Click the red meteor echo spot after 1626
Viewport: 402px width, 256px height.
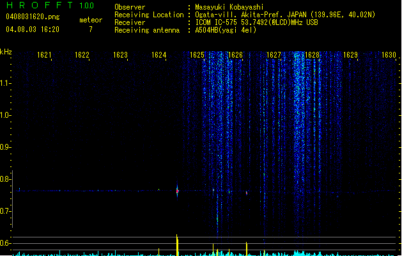(x=247, y=193)
